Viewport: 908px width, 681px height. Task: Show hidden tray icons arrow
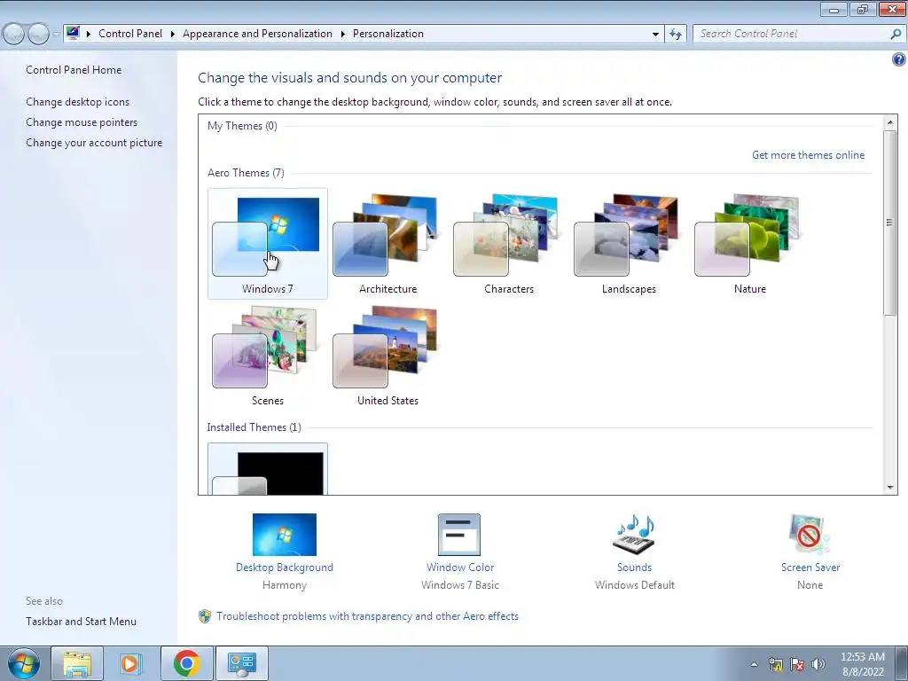pyautogui.click(x=754, y=664)
